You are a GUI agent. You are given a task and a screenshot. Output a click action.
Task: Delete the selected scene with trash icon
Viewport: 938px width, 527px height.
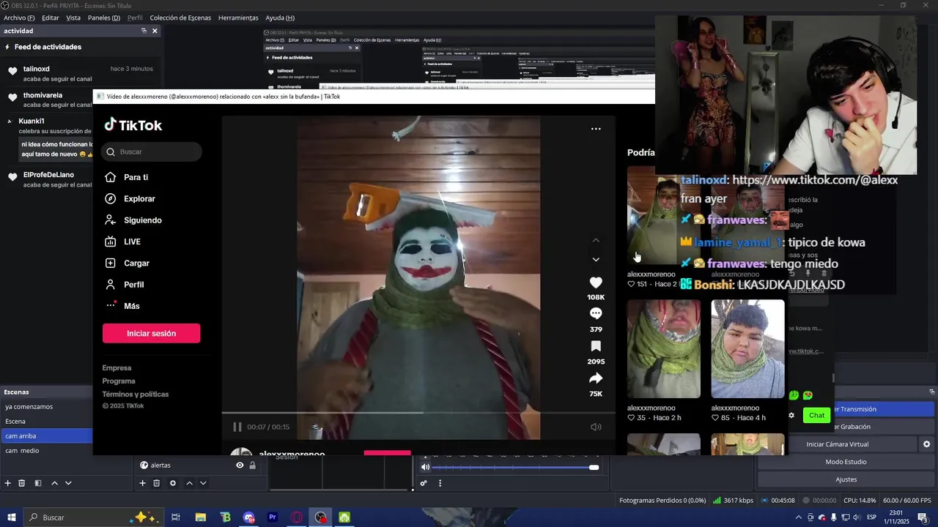pyautogui.click(x=22, y=483)
